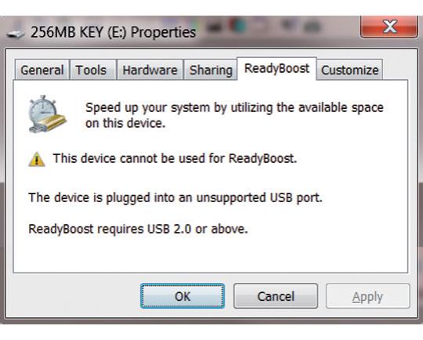Click 'This device cannot be used for ReadyBoost' message
This screenshot has width=423, height=340.
(x=175, y=158)
